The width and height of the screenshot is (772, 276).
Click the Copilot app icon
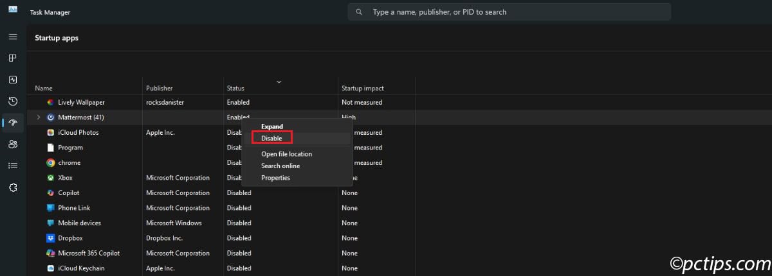[51, 193]
